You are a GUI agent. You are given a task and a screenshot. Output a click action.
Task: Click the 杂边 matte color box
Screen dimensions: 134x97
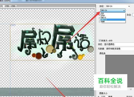point(133,15)
